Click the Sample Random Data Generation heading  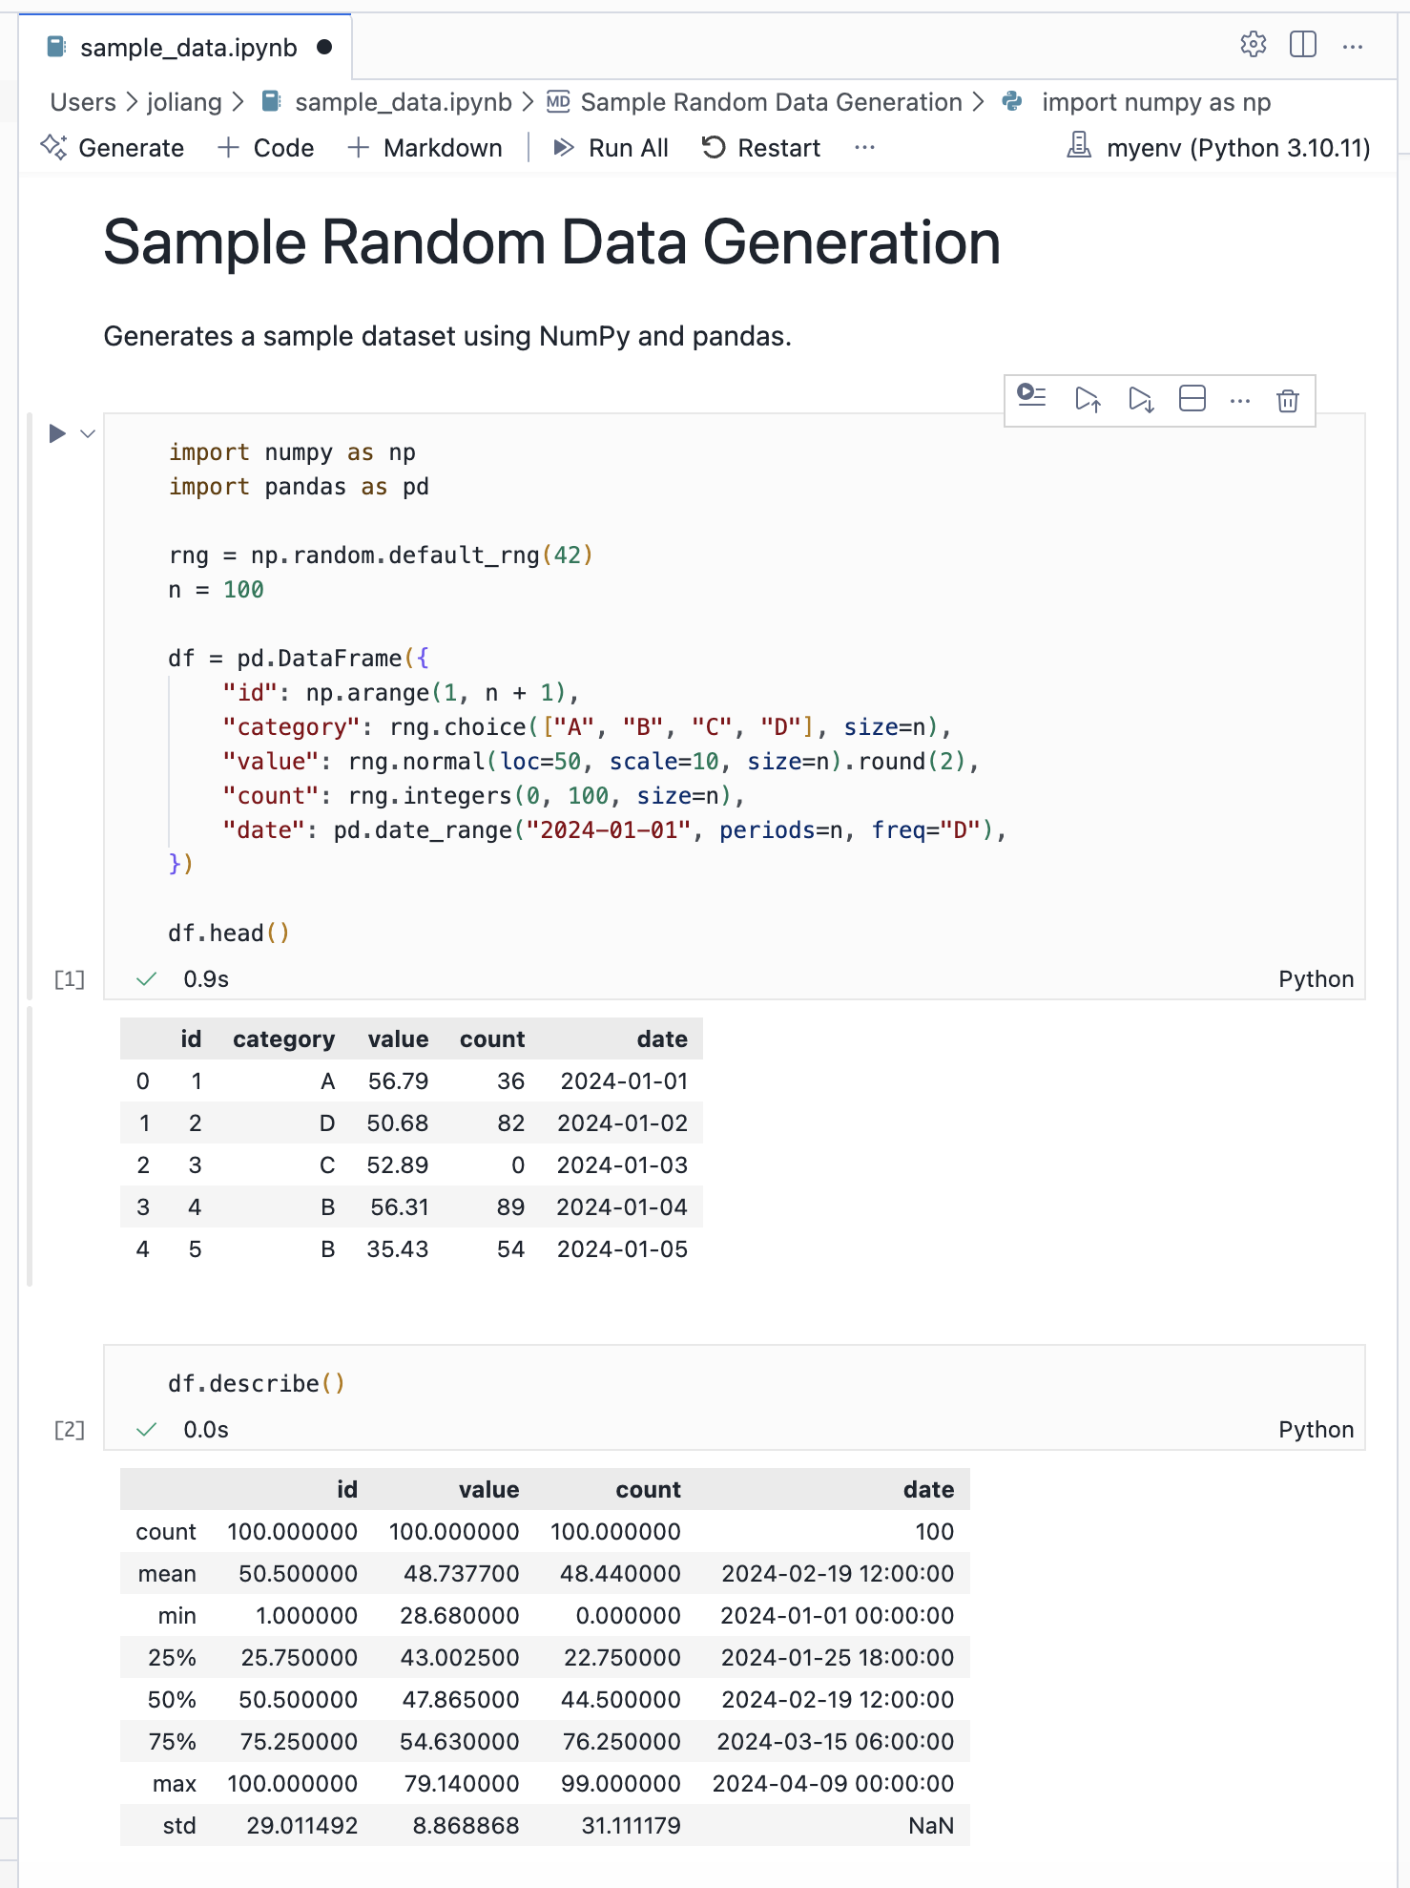[x=551, y=242]
